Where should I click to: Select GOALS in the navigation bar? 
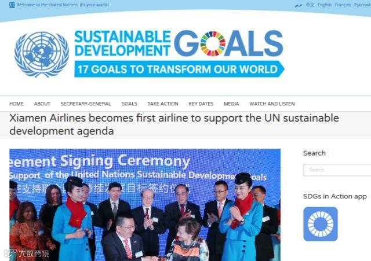click(129, 104)
